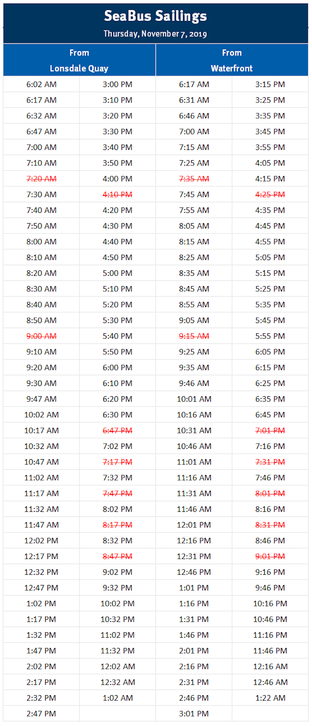
Task: Click the 11:02 AM sailing time
Action: pos(41,477)
